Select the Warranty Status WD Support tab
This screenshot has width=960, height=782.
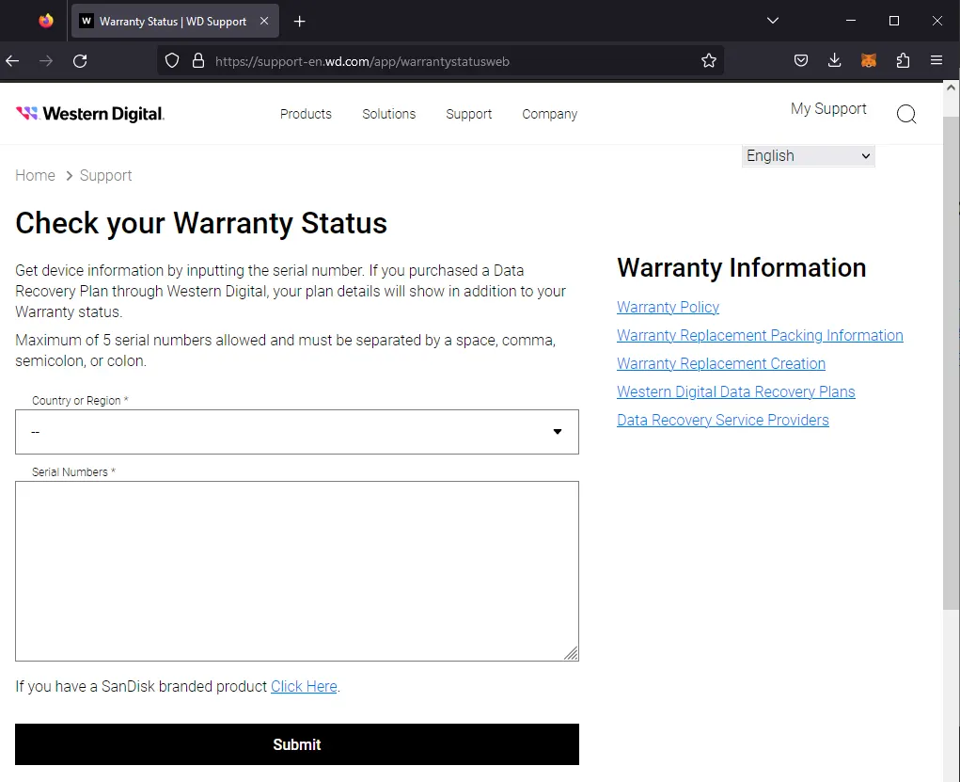(x=175, y=21)
